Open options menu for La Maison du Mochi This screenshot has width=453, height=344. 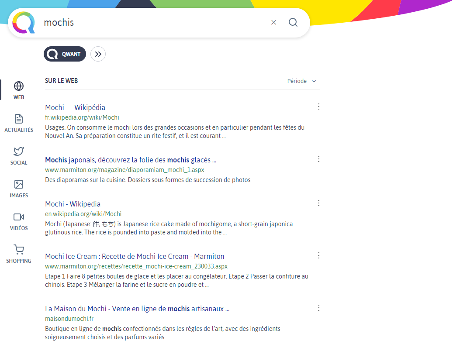[x=318, y=308]
